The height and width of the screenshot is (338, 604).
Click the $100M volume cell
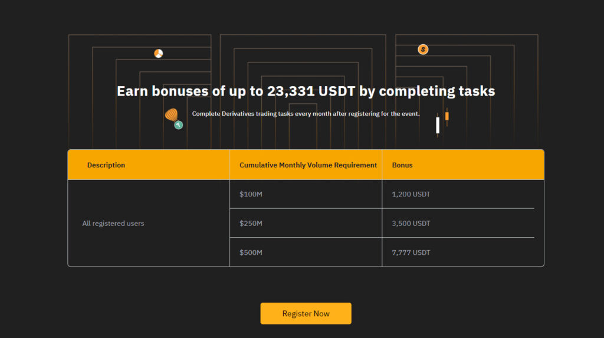pyautogui.click(x=306, y=194)
